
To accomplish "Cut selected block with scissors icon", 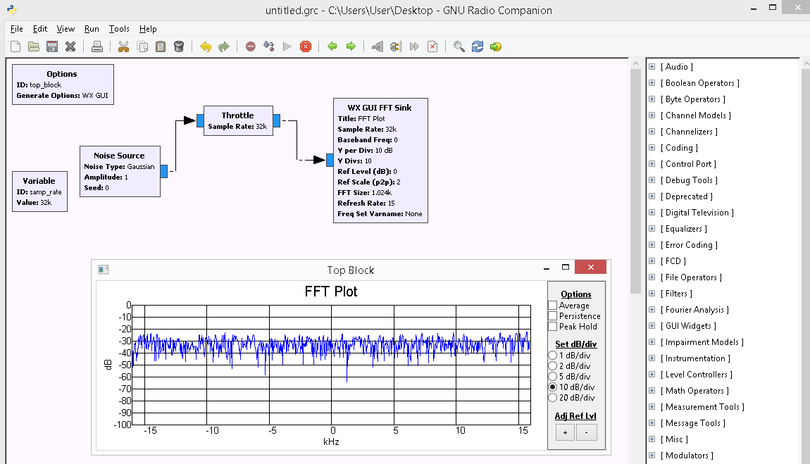I will pyautogui.click(x=123, y=47).
